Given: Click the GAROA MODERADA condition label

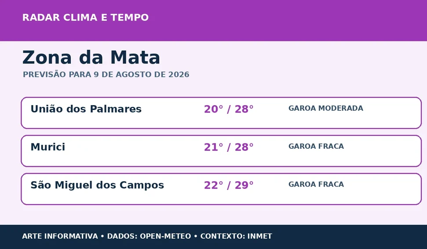Looking at the screenshot, I should click(326, 108).
